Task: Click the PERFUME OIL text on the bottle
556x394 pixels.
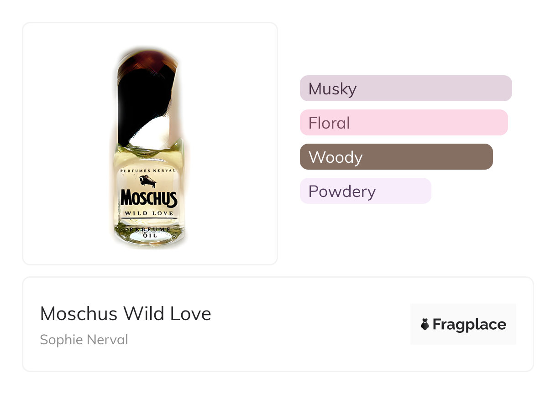Action: (x=148, y=232)
